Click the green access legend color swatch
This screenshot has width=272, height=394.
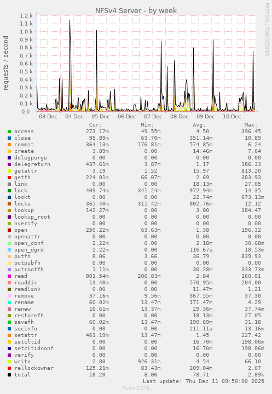(x=9, y=132)
